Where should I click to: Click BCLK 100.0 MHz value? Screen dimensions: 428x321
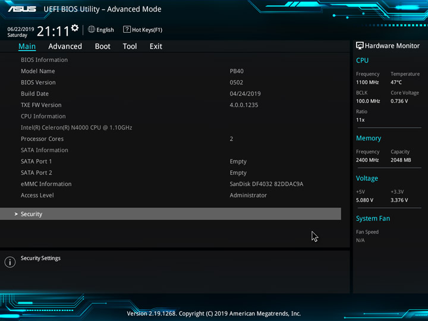[368, 101]
